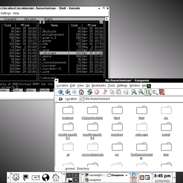This screenshot has width=183, height=183.
Task: Click the Copy icon in Konqueror toolbar
Action: tap(112, 92)
